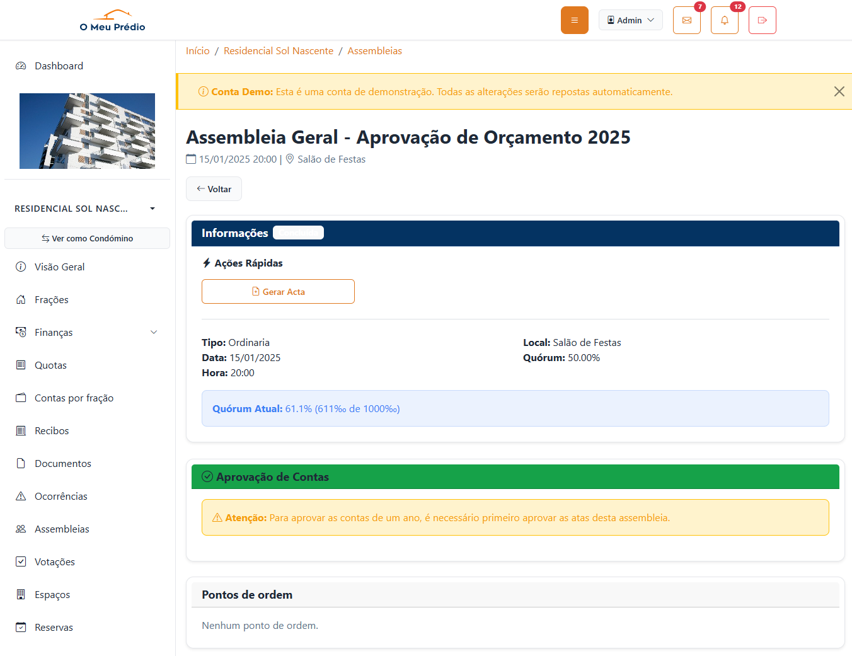Click the Quotas ledger icon
852x656 pixels.
point(21,365)
